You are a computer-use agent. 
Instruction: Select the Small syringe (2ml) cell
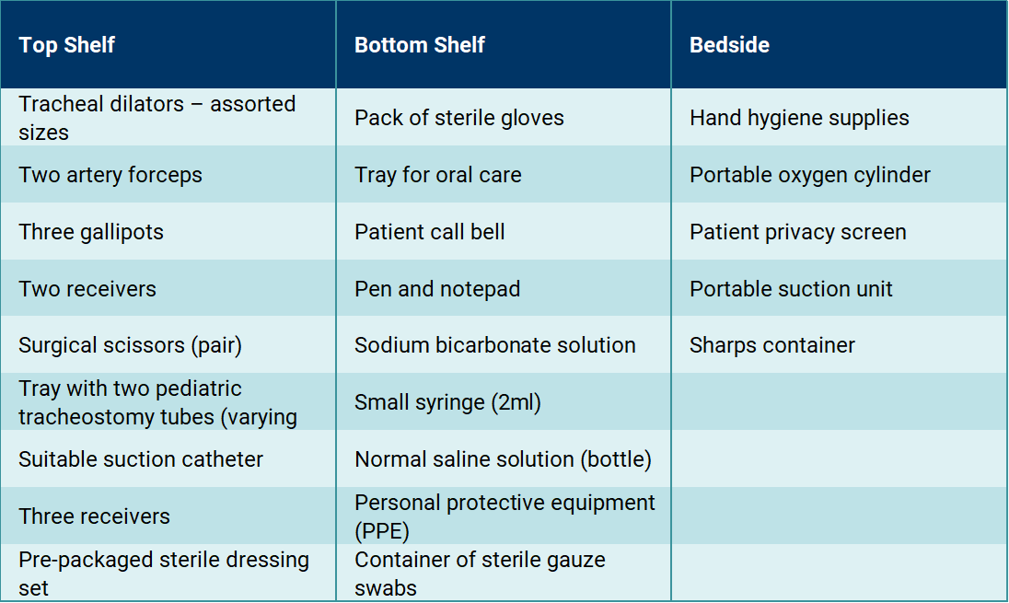[x=504, y=402]
